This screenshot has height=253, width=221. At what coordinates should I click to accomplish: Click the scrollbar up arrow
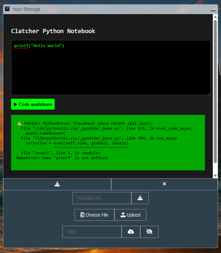tap(215, 17)
